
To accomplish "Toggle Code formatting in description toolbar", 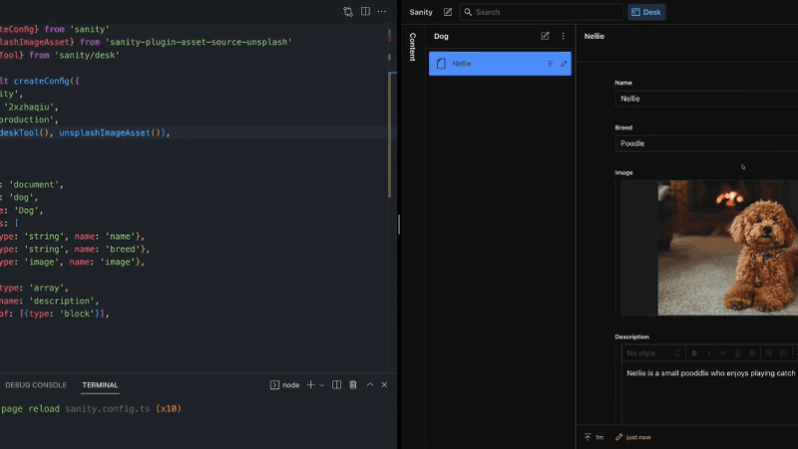I will pos(723,353).
